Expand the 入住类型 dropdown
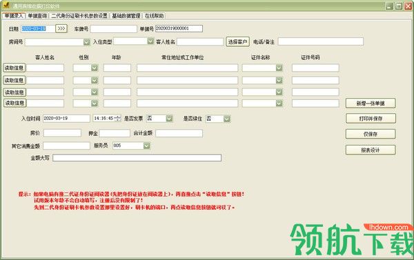 pyautogui.click(x=150, y=41)
